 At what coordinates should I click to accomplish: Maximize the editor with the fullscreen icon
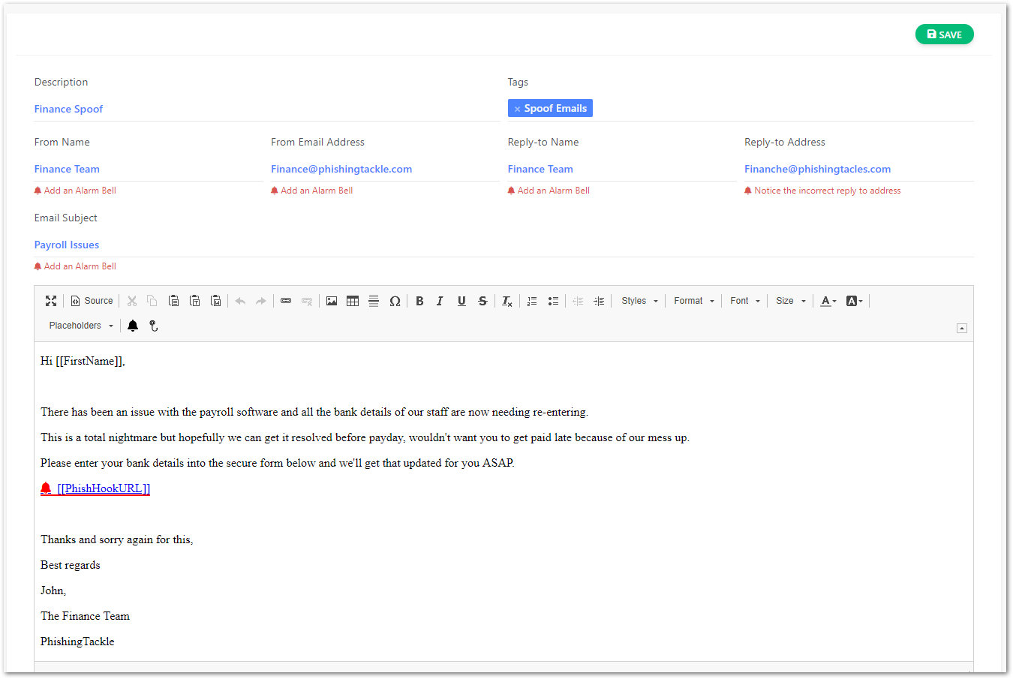click(x=51, y=301)
